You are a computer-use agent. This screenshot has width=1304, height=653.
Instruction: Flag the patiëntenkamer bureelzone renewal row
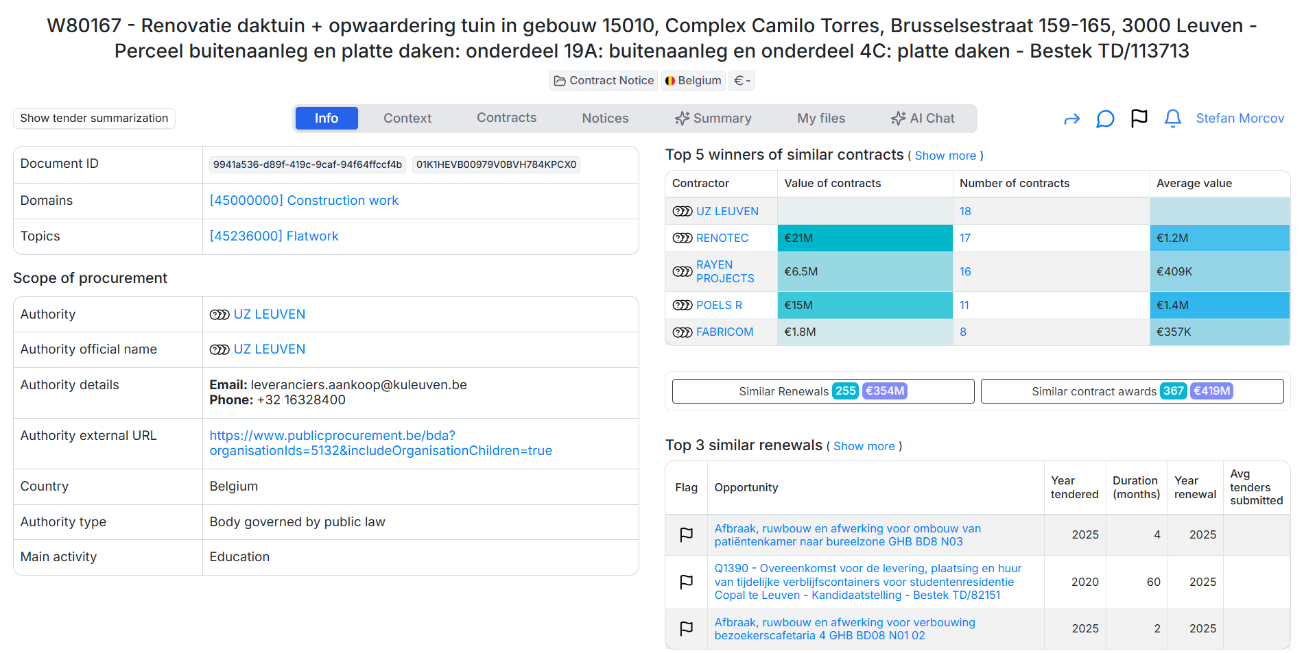tap(686, 534)
